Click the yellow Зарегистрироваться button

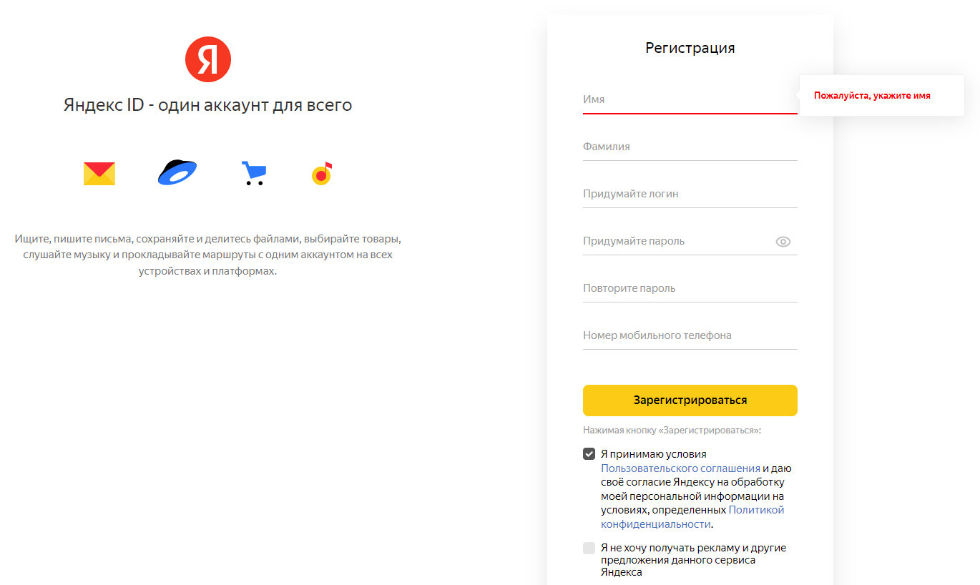[690, 400]
